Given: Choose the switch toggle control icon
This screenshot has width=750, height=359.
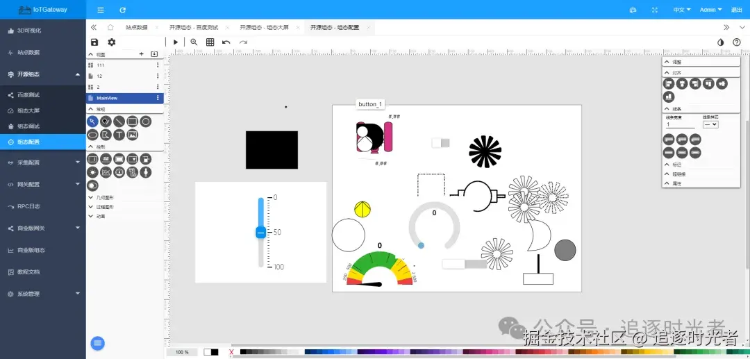Looking at the screenshot, I should pyautogui.click(x=92, y=185).
